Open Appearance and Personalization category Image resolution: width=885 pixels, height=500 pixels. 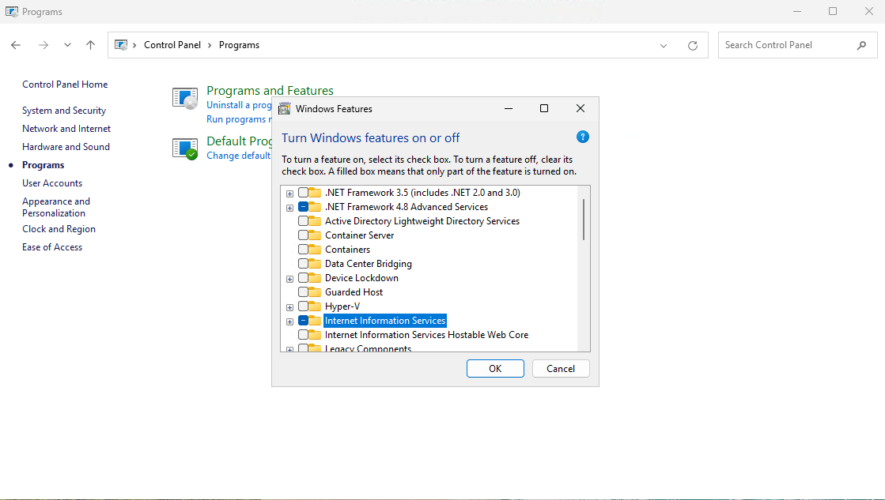(x=56, y=207)
